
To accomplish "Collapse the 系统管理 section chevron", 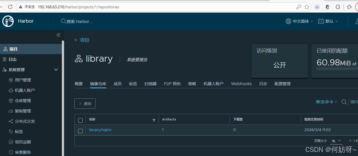I will (x=56, y=70).
